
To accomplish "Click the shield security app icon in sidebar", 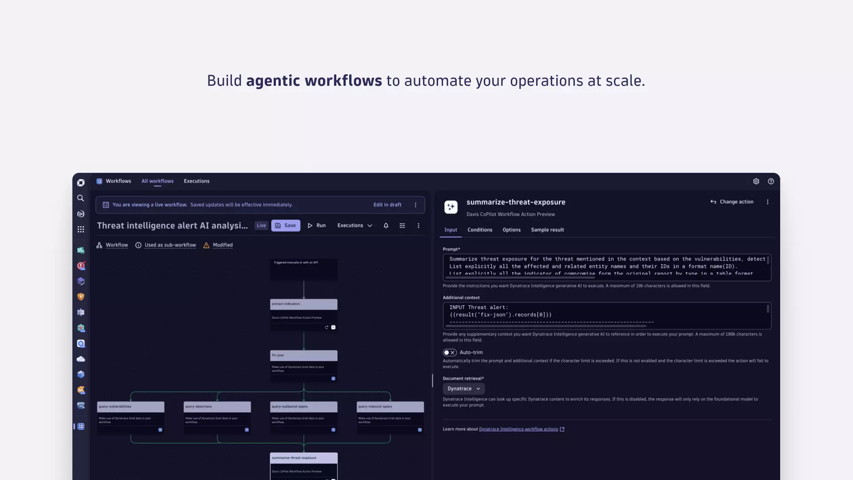I will pos(80,296).
